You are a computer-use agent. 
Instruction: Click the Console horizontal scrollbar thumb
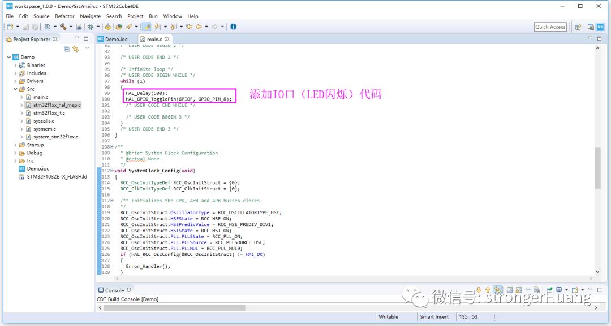pos(174,308)
